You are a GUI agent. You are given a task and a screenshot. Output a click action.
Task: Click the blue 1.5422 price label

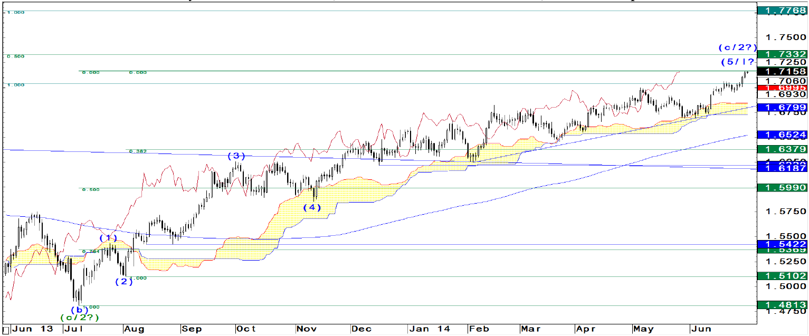782,244
